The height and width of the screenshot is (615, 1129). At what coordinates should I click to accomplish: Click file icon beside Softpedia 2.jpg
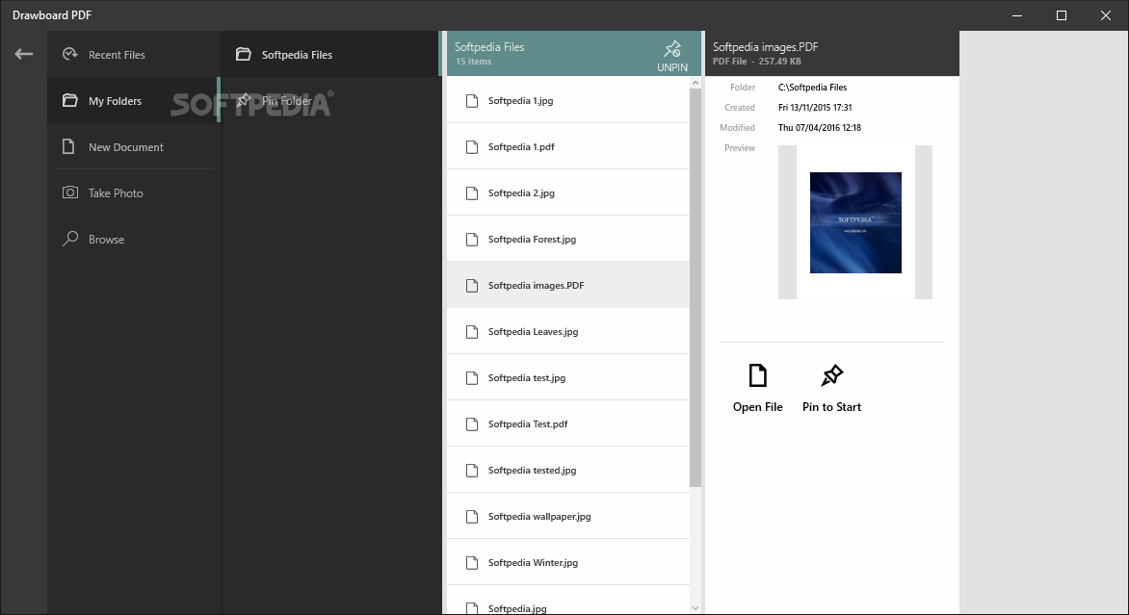tap(472, 192)
